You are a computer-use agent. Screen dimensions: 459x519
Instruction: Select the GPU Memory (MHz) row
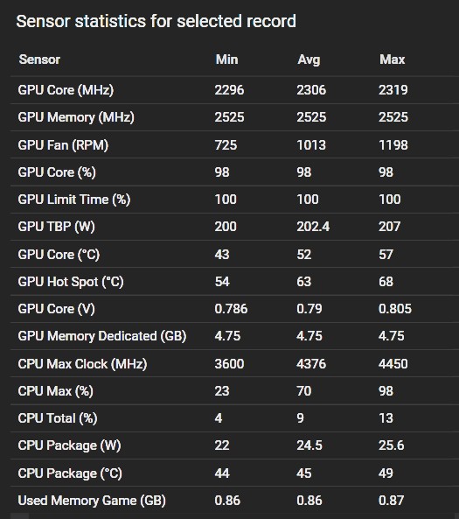tap(235, 117)
